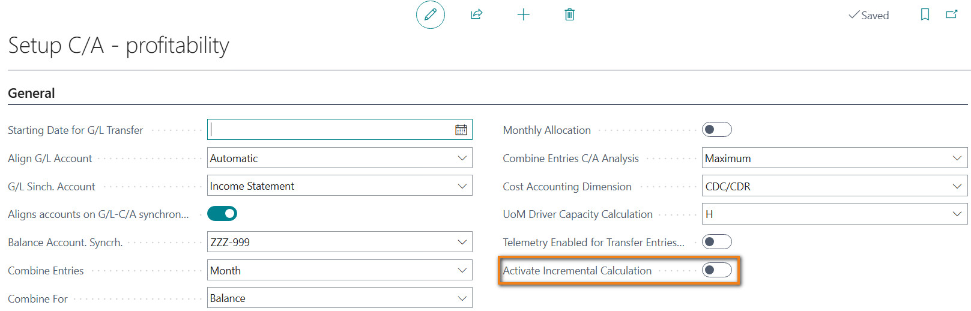Open Cost Accounting Dimension dropdown
Image resolution: width=971 pixels, height=311 pixels.
[835, 186]
